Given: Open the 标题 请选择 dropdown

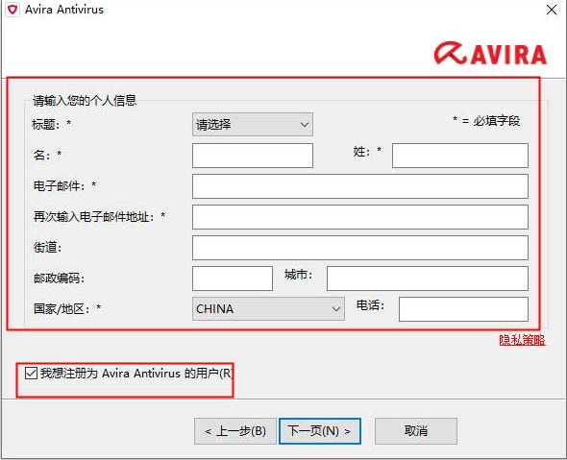Looking at the screenshot, I should (x=253, y=125).
